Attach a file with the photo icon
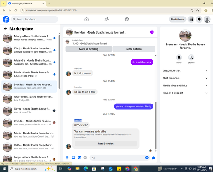Image resolution: width=213 pixels, height=172 pixels. [73, 158]
